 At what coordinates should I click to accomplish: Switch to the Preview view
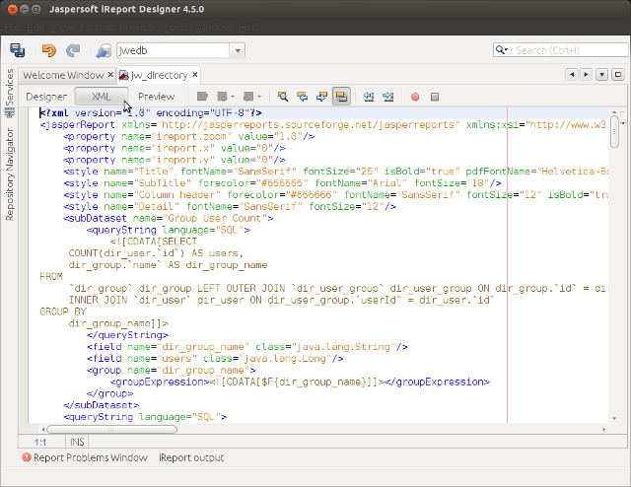tap(156, 97)
